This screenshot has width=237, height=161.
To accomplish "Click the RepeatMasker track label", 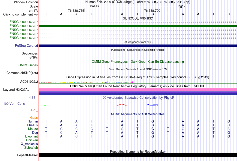I will [x=27, y=155].
